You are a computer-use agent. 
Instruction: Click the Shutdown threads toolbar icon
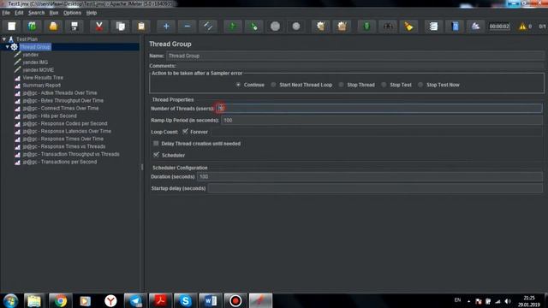point(296,27)
